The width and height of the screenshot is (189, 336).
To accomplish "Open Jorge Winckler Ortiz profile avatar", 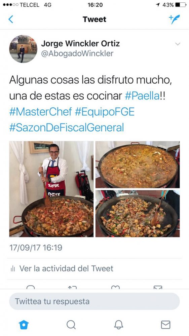I will point(23,49).
